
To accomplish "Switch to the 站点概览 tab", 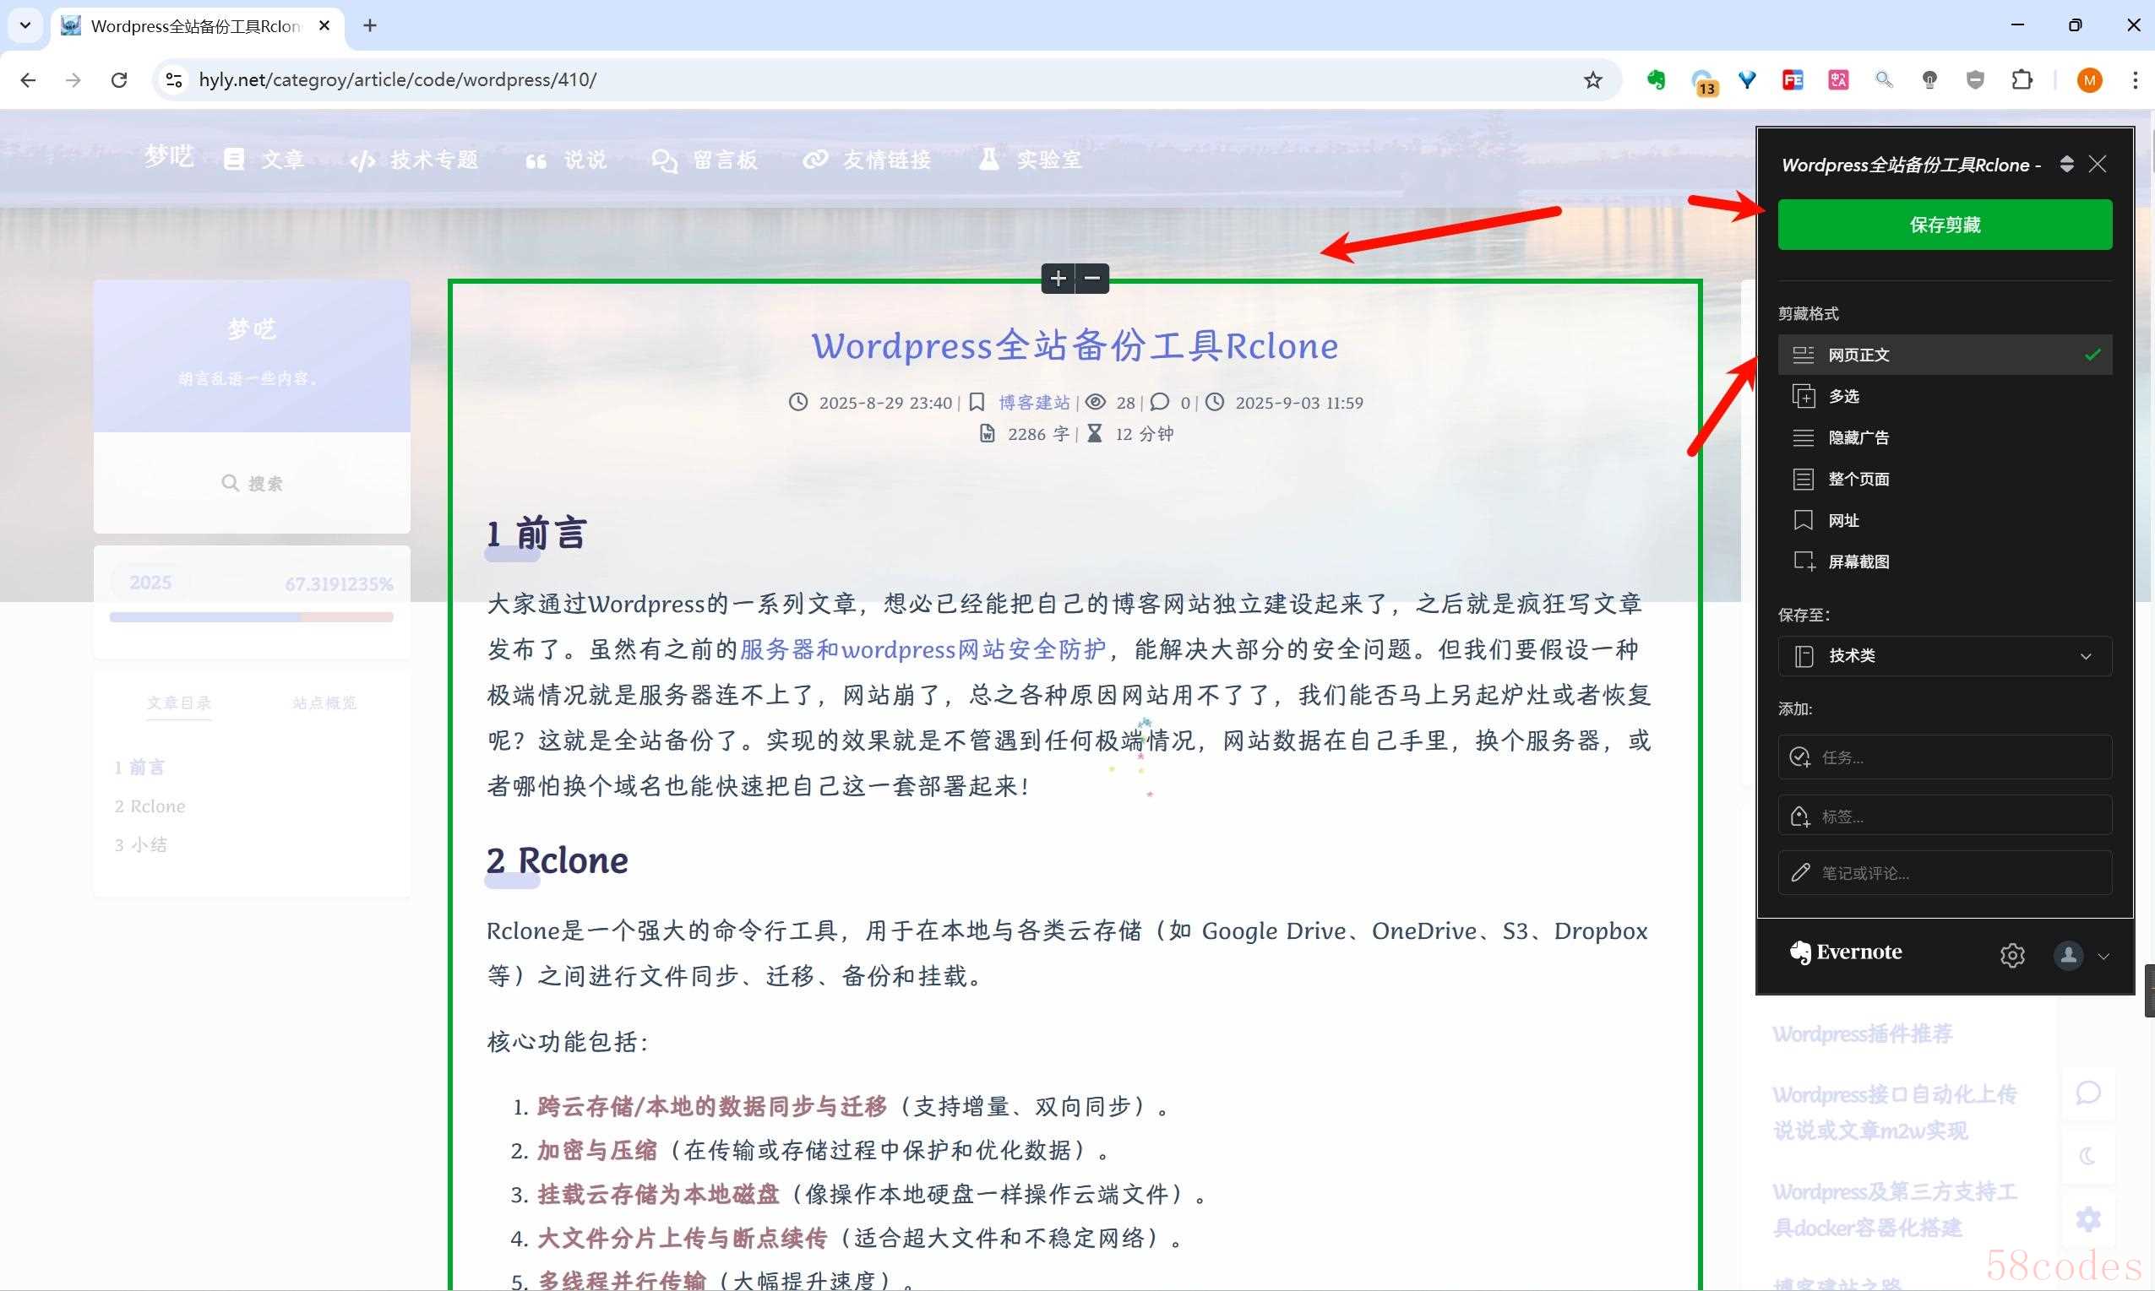I will (324, 703).
